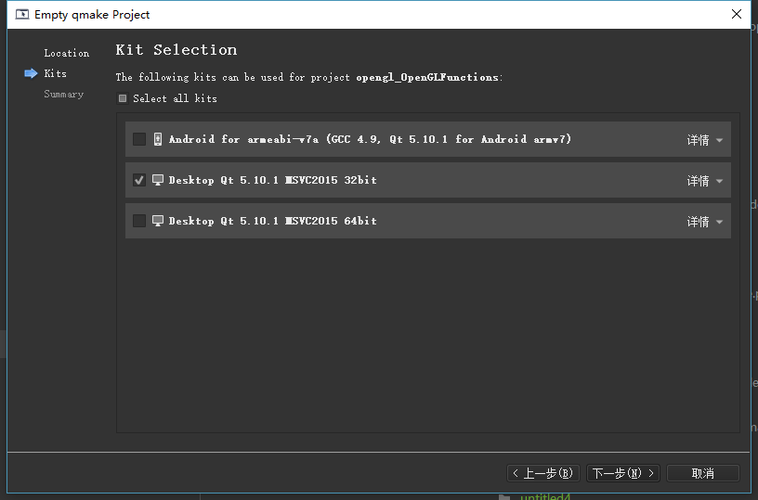Expand 详情 for the MSVC2015 32bit kit

(705, 181)
